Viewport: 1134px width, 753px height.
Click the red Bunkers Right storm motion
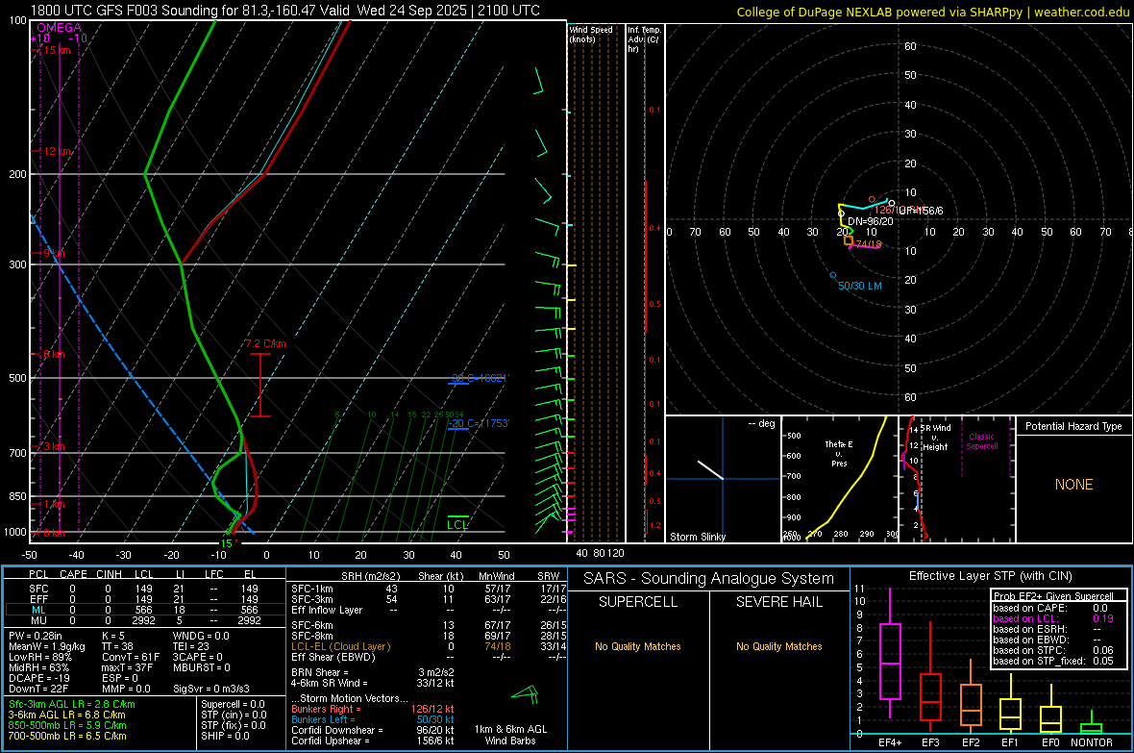(373, 710)
